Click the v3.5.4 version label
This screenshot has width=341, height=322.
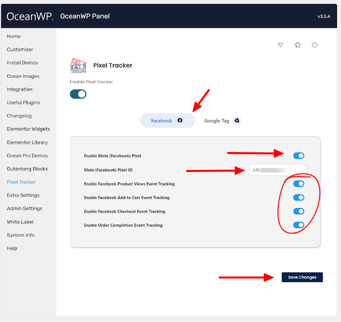[x=323, y=16]
